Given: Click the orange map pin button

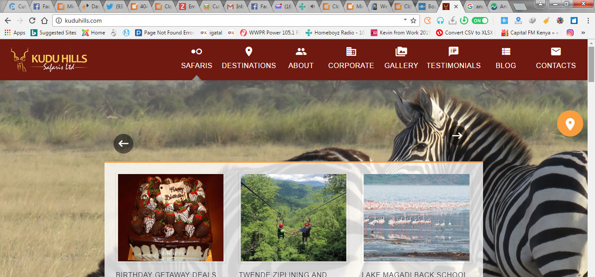Looking at the screenshot, I should click(x=570, y=123).
